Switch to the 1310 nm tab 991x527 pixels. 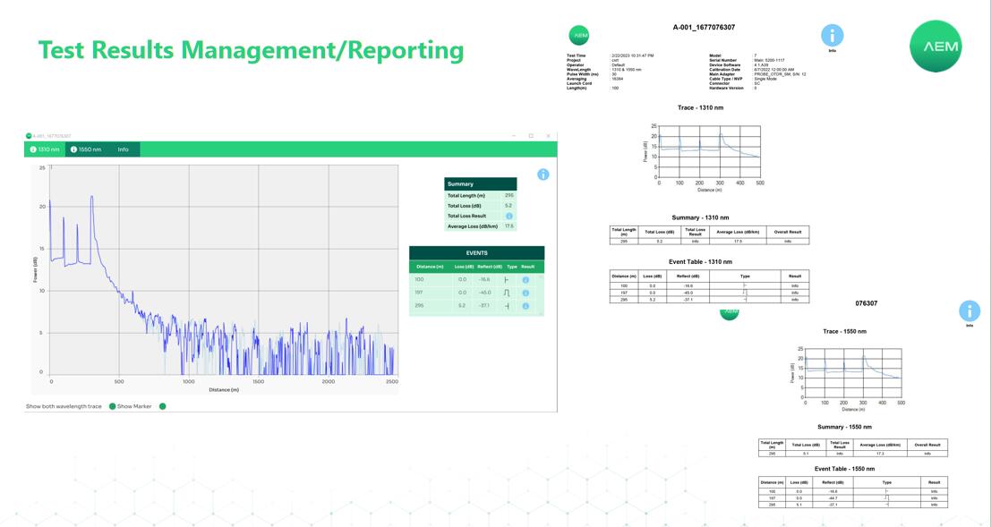click(x=44, y=149)
